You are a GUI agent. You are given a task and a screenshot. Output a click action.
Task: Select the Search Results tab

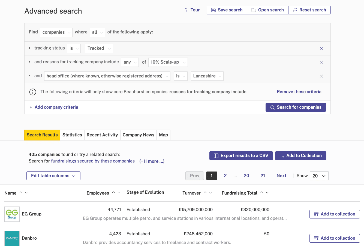point(42,135)
